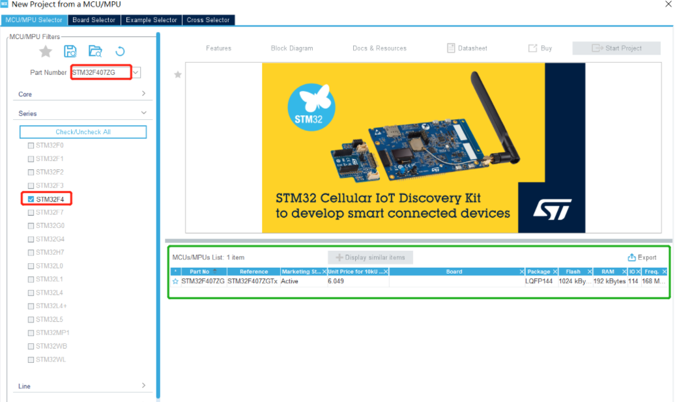677x402 pixels.
Task: Check the STM32H7 series checkbox
Action: pyautogui.click(x=31, y=253)
